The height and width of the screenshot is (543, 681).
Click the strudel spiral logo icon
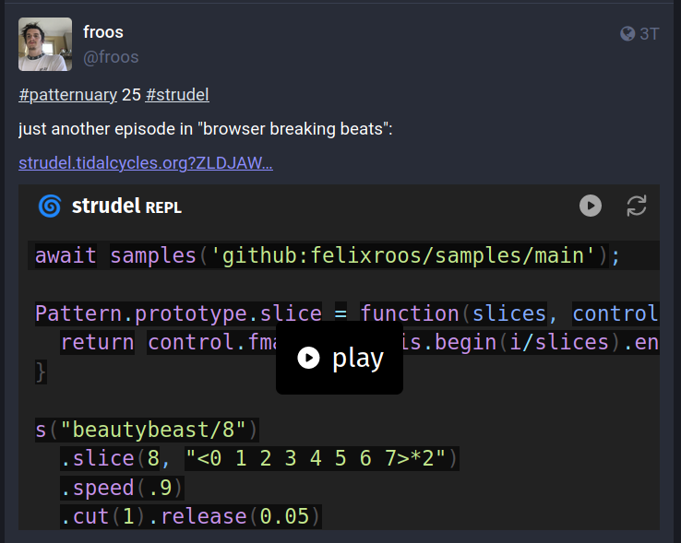click(50, 206)
